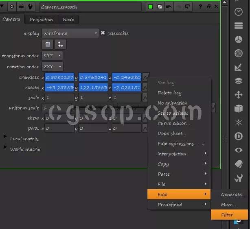Viewport: 250px width, 229px height.
Task: Click translate x value 0.5083257
Action: 59,77
